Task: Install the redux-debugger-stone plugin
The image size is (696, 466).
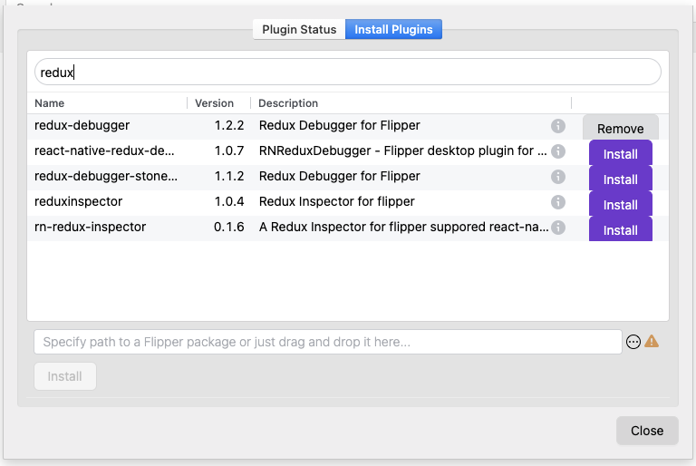Action: (621, 180)
